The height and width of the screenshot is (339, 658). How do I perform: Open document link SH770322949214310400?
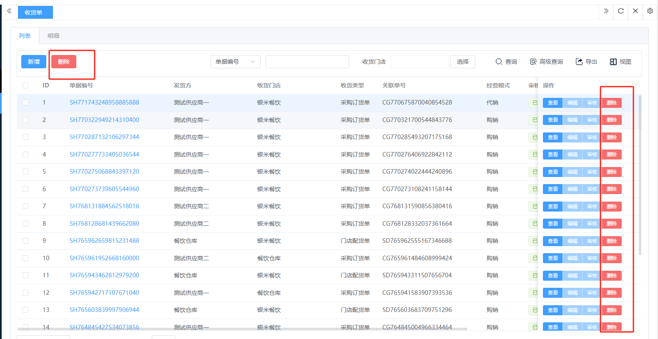104,120
